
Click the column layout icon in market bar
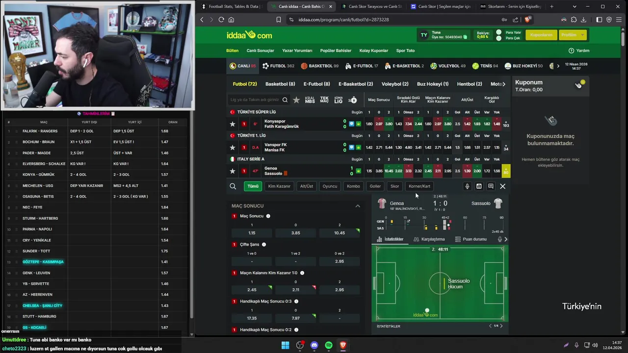tap(479, 186)
